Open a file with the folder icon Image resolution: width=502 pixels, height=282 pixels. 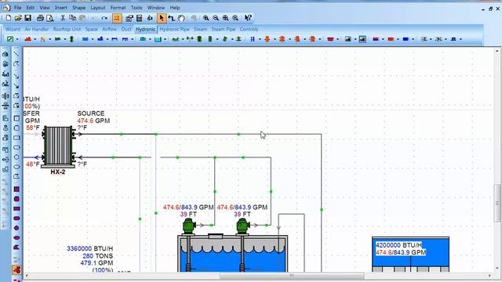(18, 18)
